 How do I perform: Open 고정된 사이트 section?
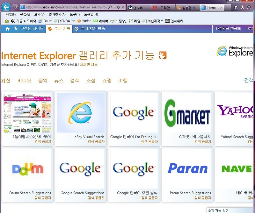(x=29, y=29)
